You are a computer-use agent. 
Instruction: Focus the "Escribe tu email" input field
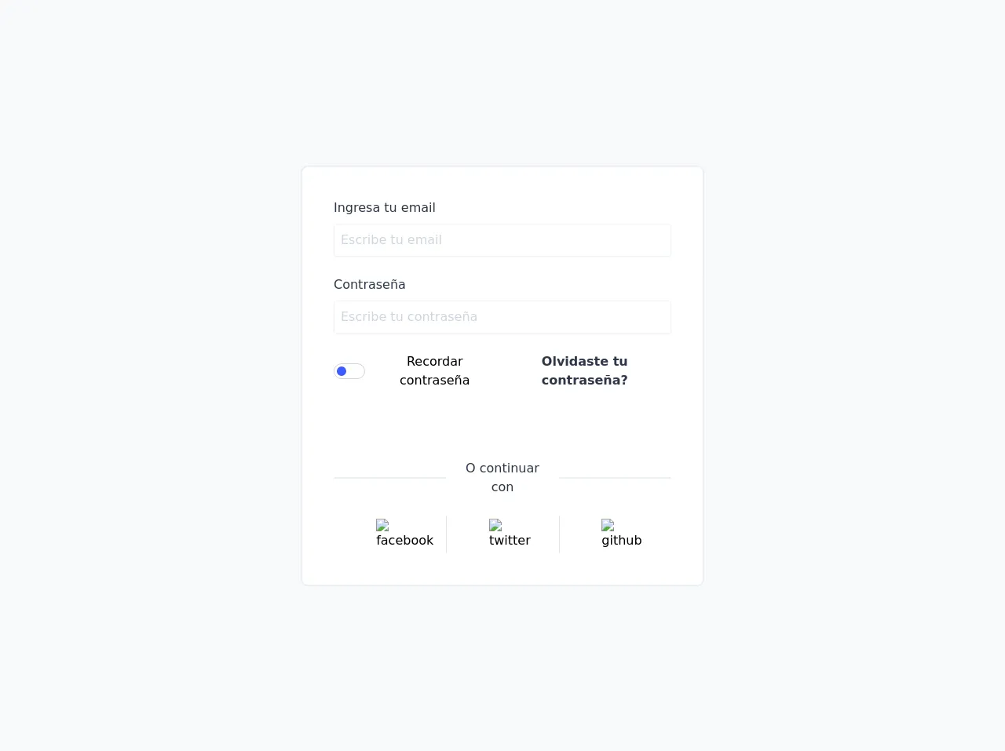click(x=502, y=240)
